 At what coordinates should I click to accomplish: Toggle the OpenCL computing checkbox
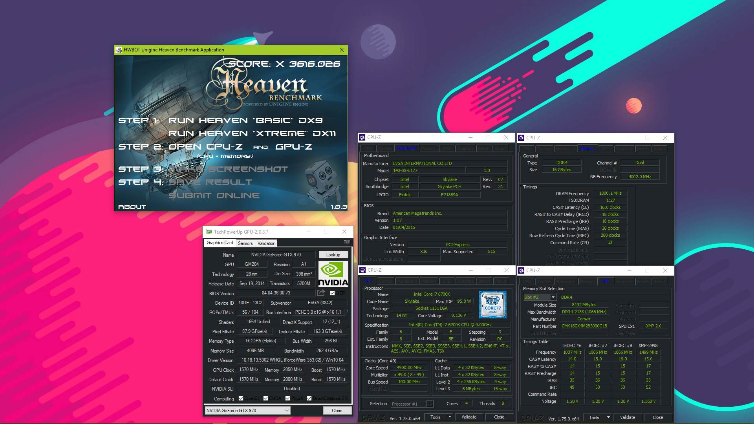(241, 398)
